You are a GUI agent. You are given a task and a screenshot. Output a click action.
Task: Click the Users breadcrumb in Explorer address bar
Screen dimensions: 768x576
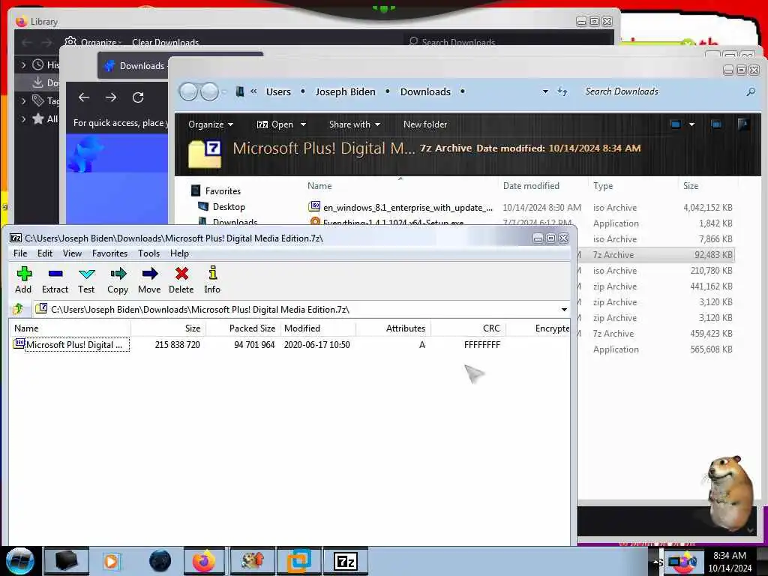tap(278, 91)
